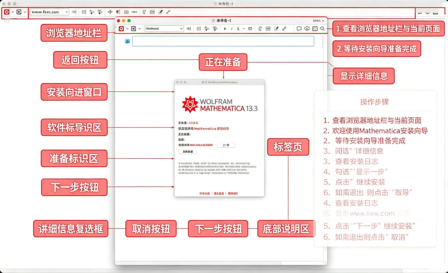Click the blue cell marker icon left of input cell
The image size is (448, 273).
127,41
